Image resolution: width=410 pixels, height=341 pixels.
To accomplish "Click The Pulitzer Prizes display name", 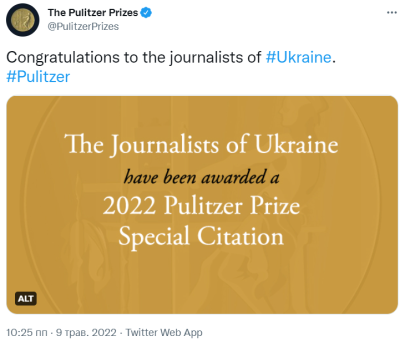I will [x=92, y=12].
